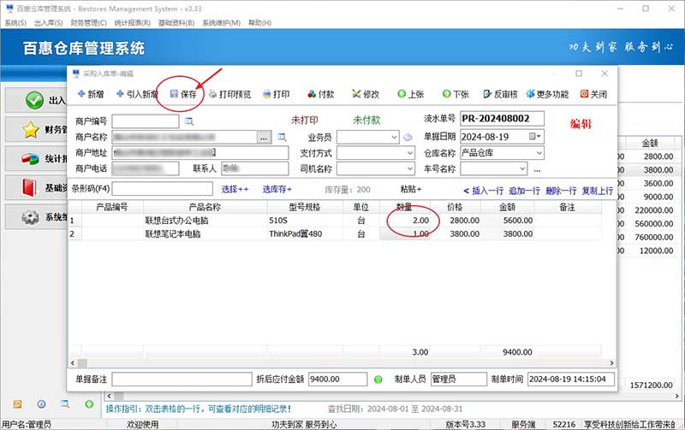Image resolution: width=685 pixels, height=430 pixels.
Task: Click the 删除一行 delete row link
Action: pyautogui.click(x=561, y=190)
